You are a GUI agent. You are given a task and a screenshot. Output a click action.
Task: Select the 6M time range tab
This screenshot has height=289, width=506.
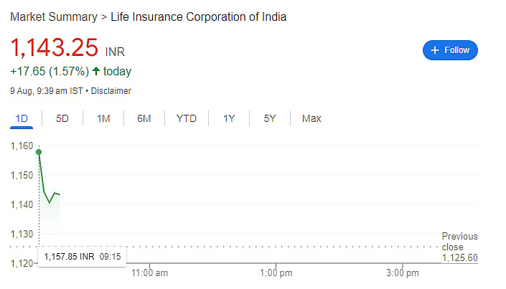(x=144, y=118)
